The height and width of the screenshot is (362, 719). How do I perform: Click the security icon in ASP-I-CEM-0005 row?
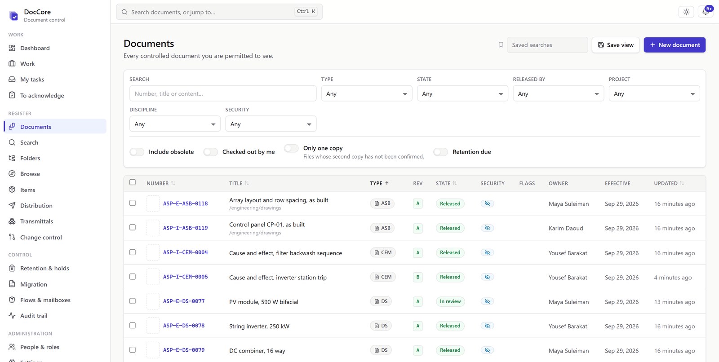(487, 277)
